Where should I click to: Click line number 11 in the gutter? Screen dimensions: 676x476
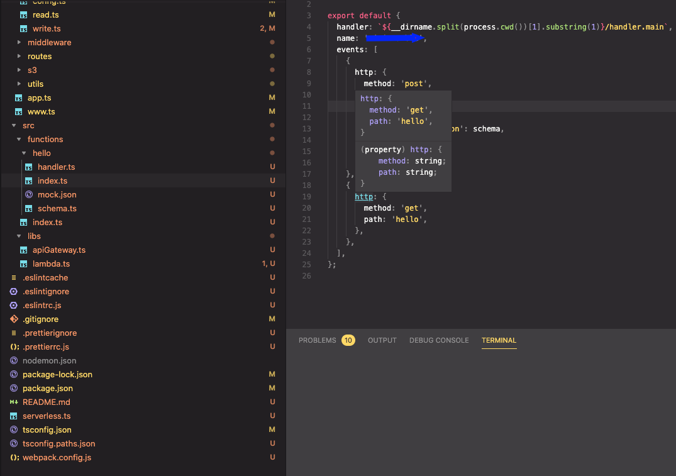pos(306,106)
